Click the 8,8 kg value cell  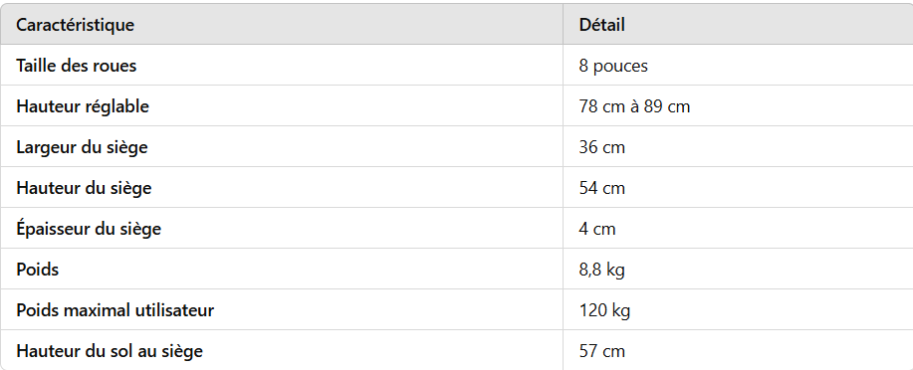[x=602, y=271]
